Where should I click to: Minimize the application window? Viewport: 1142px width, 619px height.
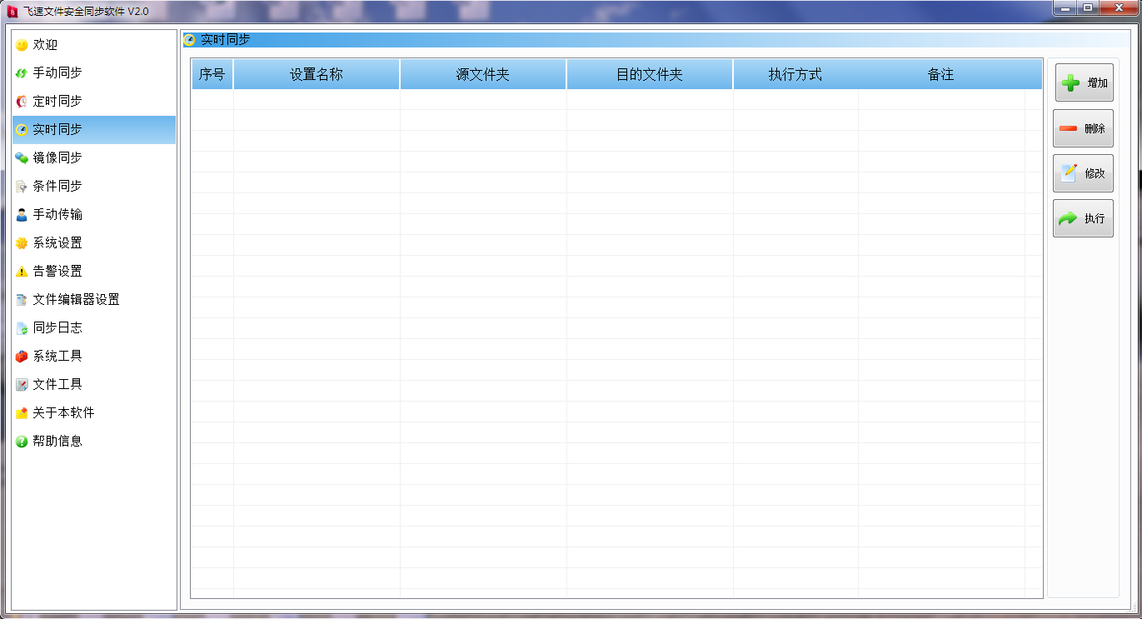point(1065,7)
